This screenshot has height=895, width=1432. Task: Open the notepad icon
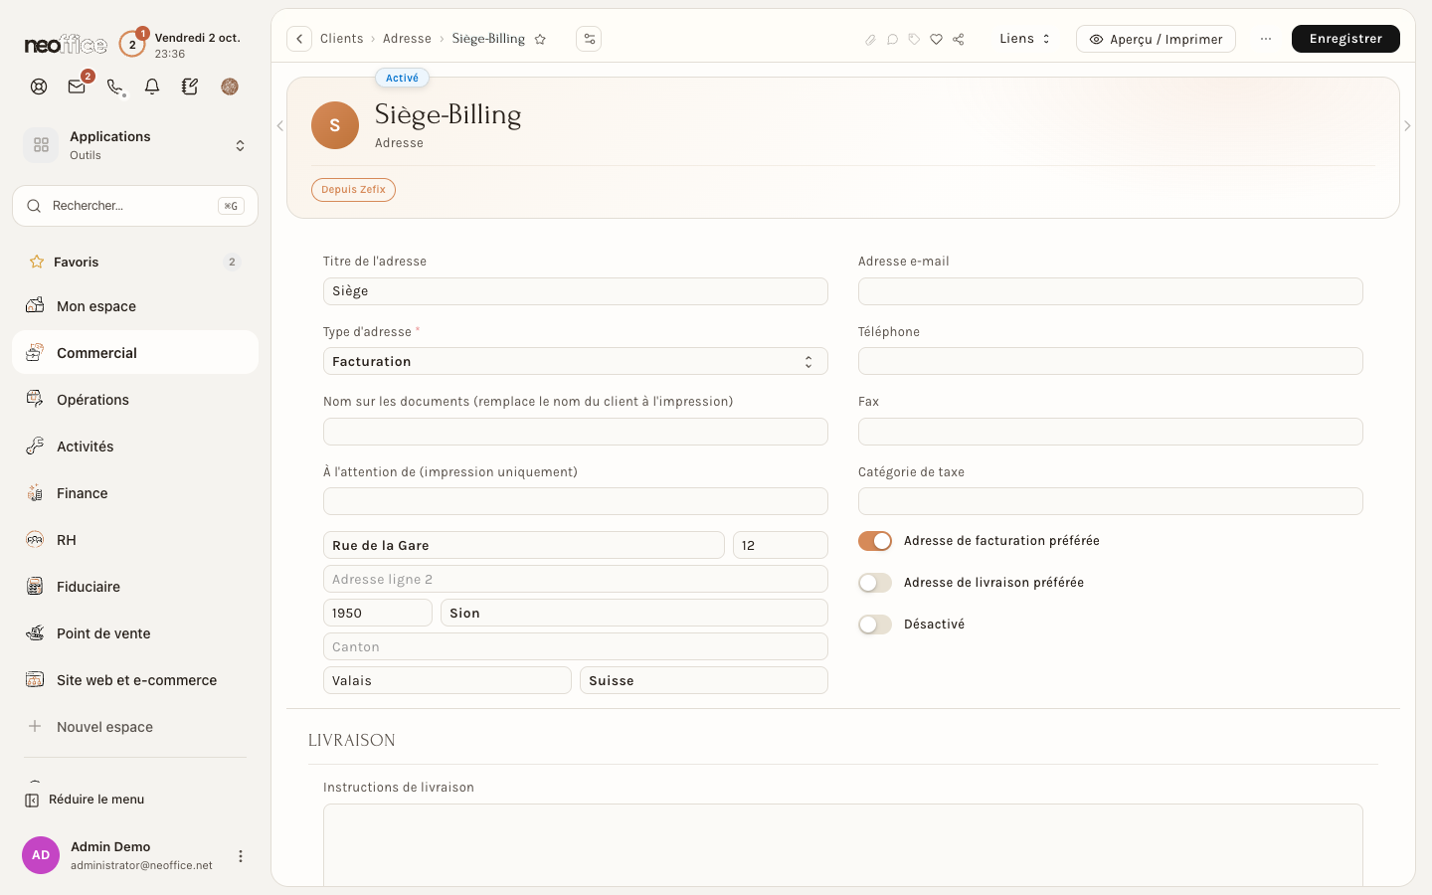(x=190, y=87)
